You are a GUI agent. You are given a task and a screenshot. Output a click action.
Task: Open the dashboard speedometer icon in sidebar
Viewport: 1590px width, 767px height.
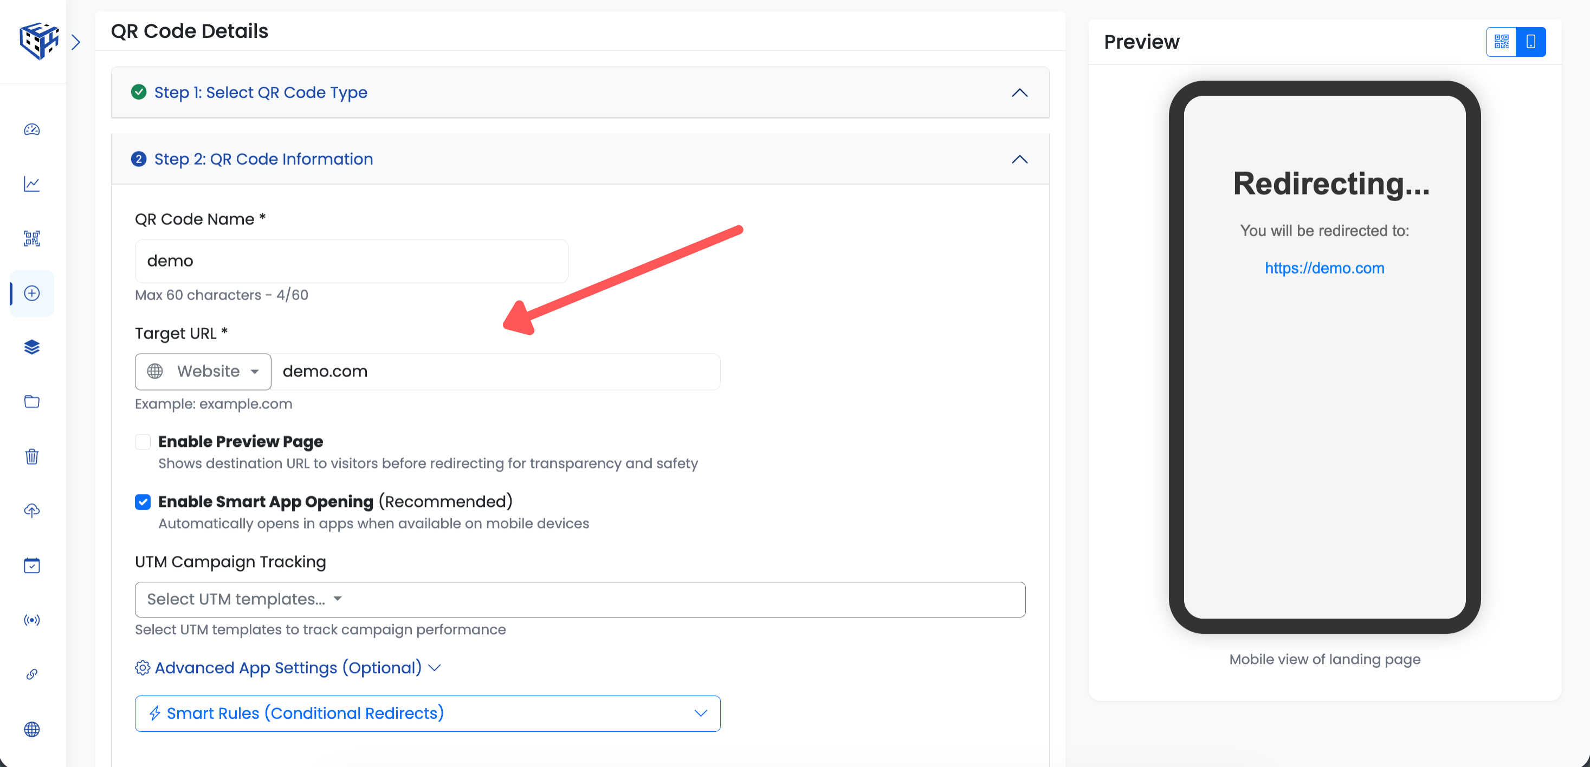tap(32, 129)
